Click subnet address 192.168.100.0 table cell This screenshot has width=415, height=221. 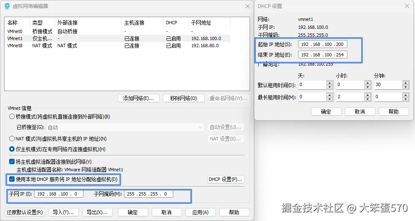pyautogui.click(x=206, y=38)
